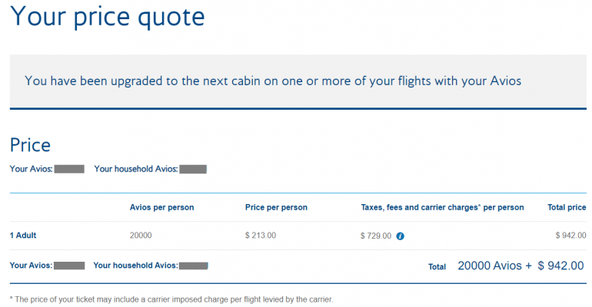Click the carrier imposed charge footnote text
This screenshot has height=307, width=592.
point(171,299)
